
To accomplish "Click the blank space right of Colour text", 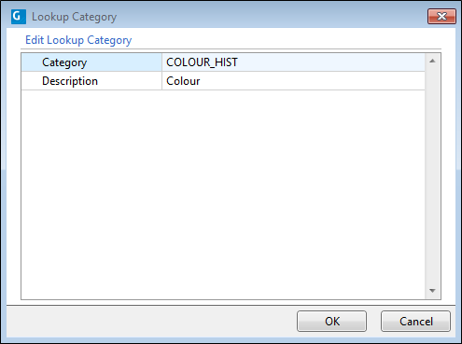I will [x=313, y=81].
